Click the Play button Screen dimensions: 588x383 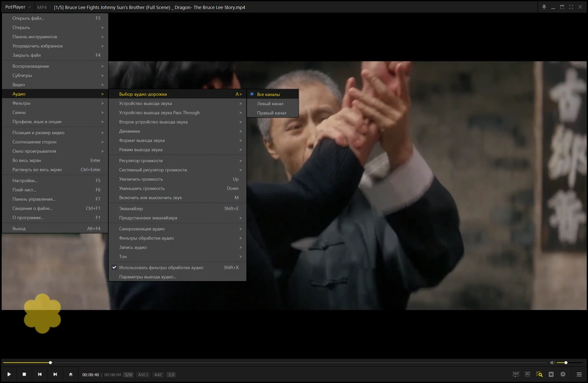[9, 374]
